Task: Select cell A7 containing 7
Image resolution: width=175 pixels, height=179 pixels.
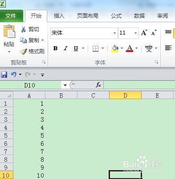Action: (29, 151)
